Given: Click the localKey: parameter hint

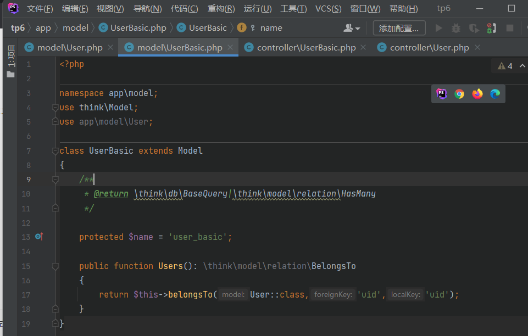Looking at the screenshot, I should coord(405,295).
